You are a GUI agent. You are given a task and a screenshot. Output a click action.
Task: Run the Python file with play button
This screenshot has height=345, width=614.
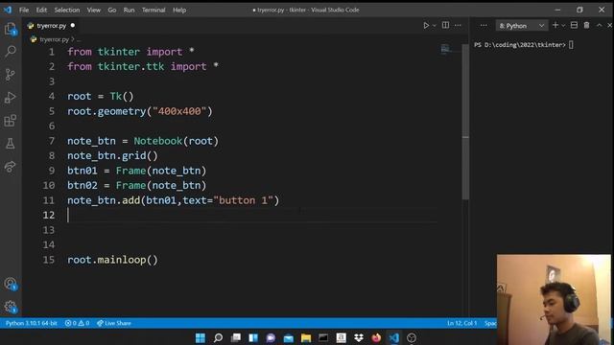tap(426, 26)
